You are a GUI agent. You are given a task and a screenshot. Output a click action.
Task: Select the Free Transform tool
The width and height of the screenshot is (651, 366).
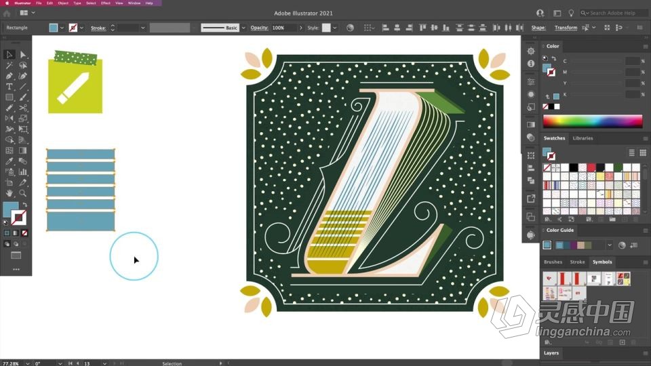(x=23, y=129)
